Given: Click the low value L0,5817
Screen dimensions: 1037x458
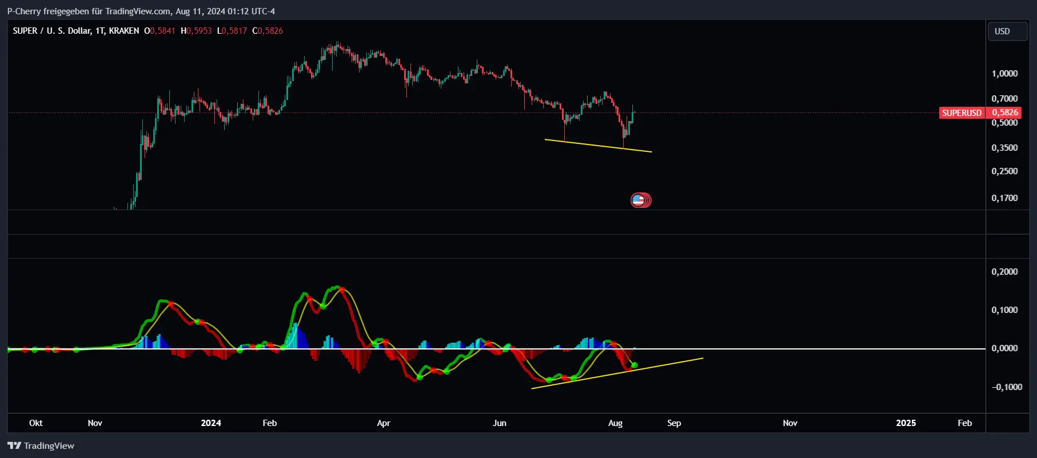Looking at the screenshot, I should click(x=232, y=31).
